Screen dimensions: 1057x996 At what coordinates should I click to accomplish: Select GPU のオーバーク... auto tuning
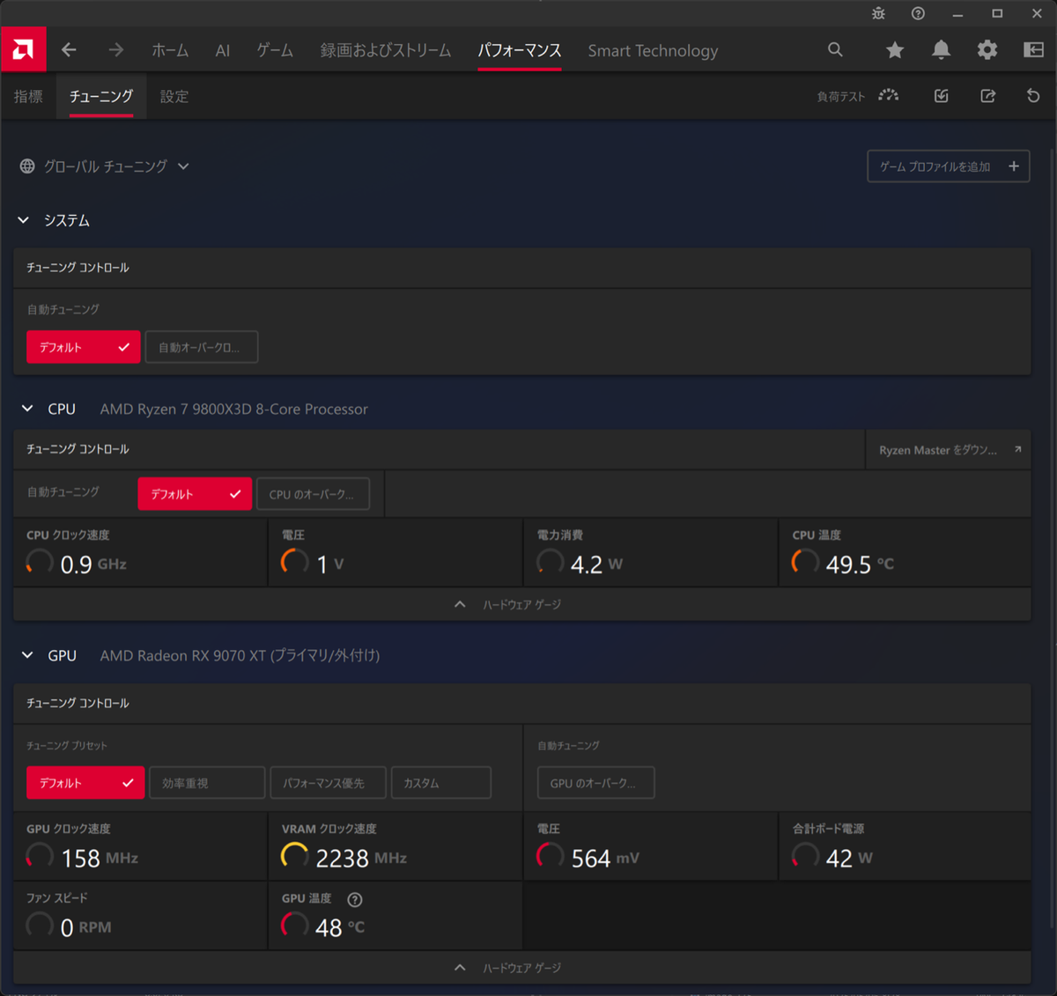click(596, 783)
